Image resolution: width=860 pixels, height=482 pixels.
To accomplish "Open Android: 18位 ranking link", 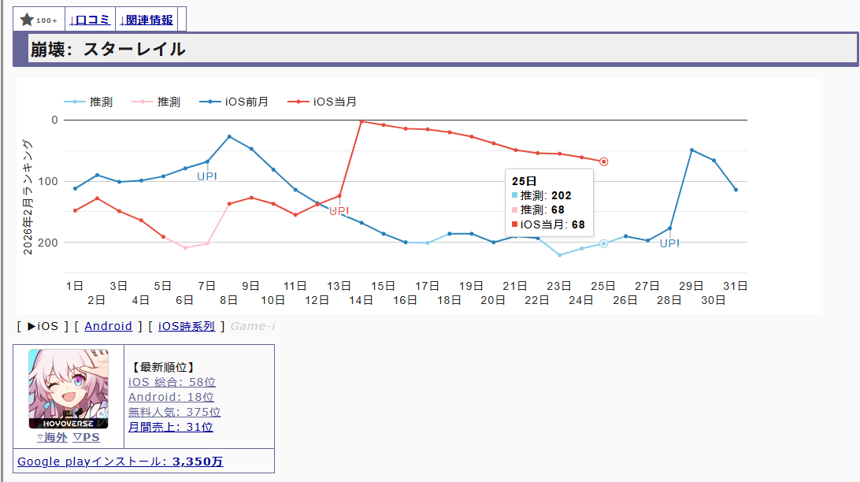I will pos(171,397).
